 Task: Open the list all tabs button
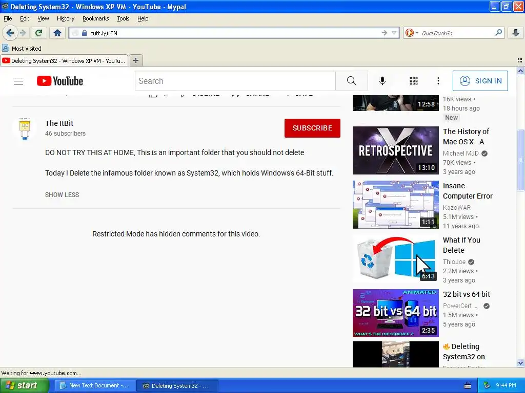[x=520, y=60]
